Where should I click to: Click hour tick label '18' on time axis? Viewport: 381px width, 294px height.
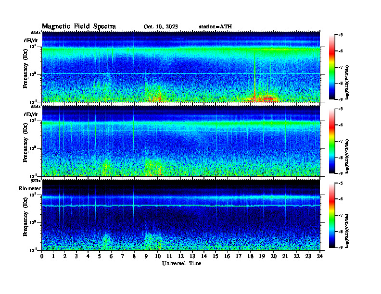click(x=250, y=256)
